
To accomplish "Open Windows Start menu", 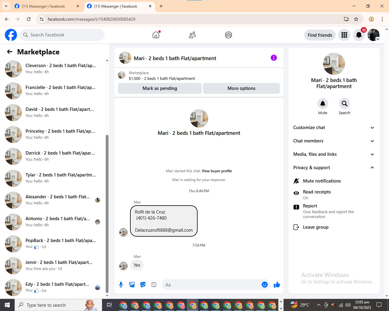I will [7, 305].
